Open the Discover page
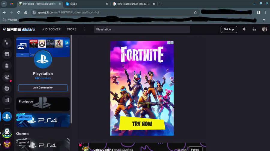The image size is (270, 151). point(52,29)
